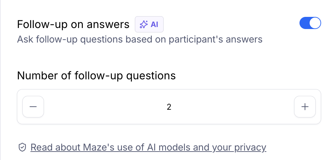
Task: Click the plus icon in the stepper
Action: click(305, 107)
